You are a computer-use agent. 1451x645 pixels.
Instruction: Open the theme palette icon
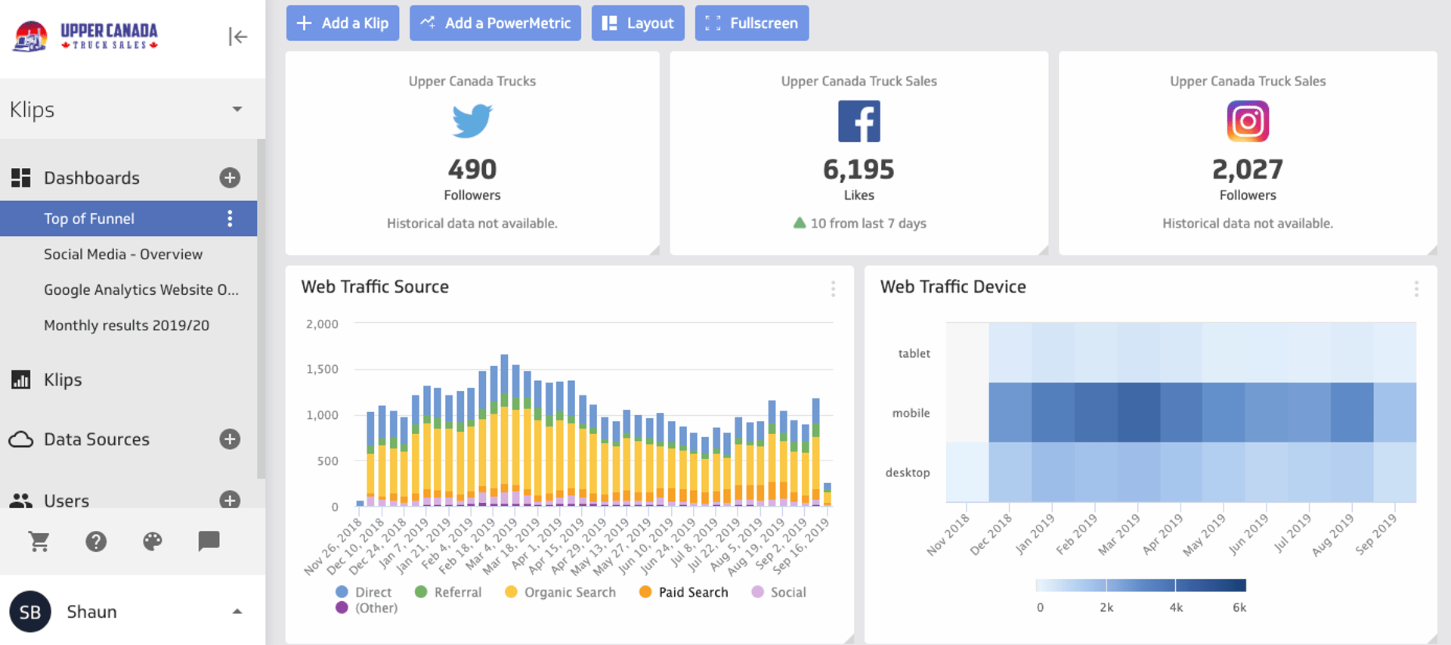pos(153,541)
